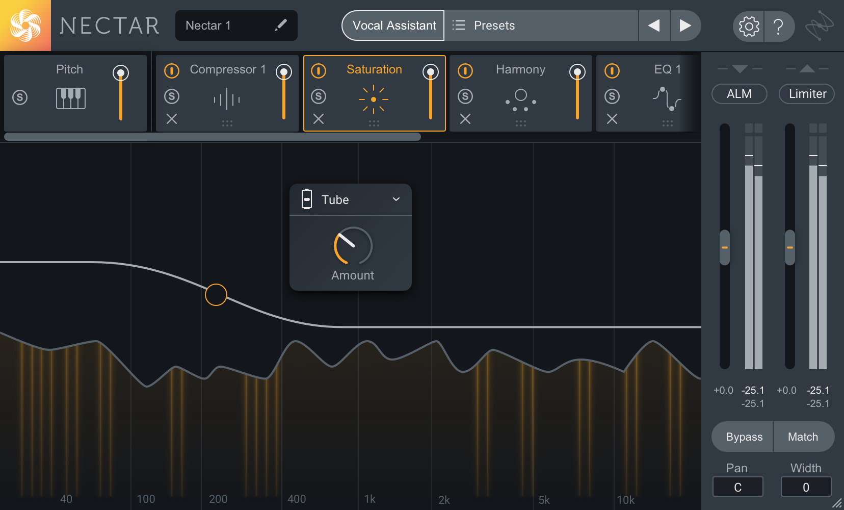Toggle the Harmony module power button

(465, 70)
